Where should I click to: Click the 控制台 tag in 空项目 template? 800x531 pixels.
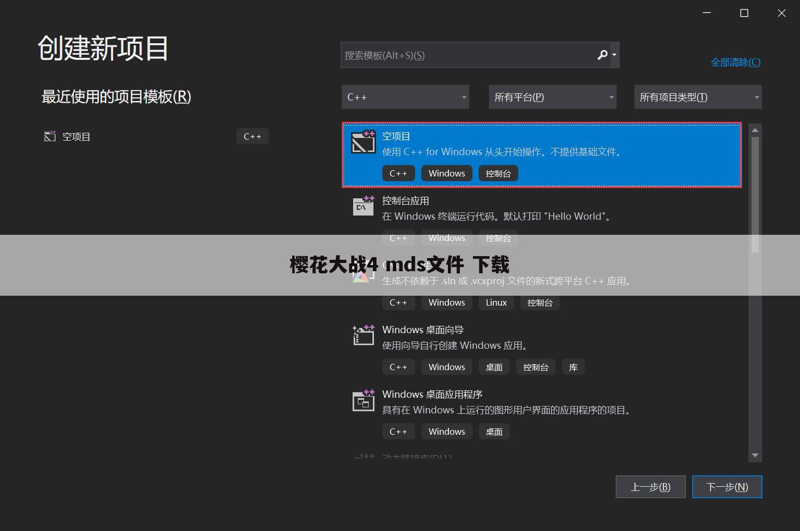498,173
